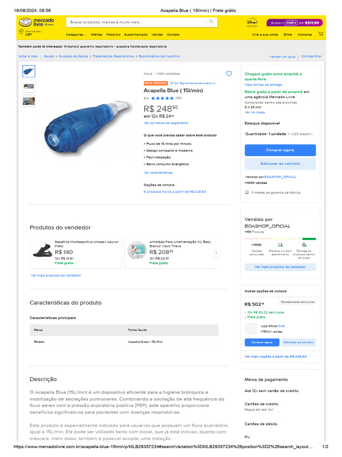Open the Ofertas menu item
Screen dimensions: 342x457
click(x=96, y=34)
